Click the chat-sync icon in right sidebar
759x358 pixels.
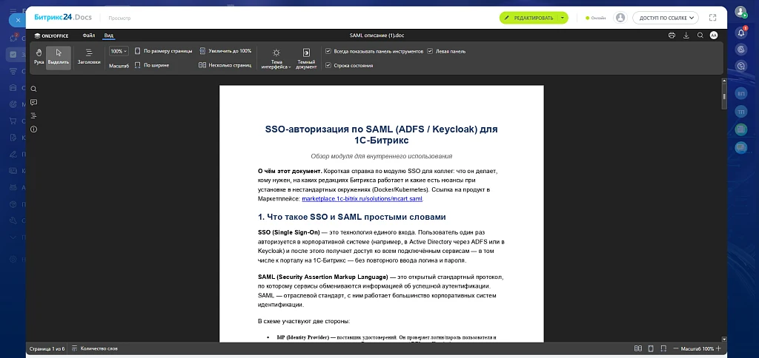tap(740, 65)
